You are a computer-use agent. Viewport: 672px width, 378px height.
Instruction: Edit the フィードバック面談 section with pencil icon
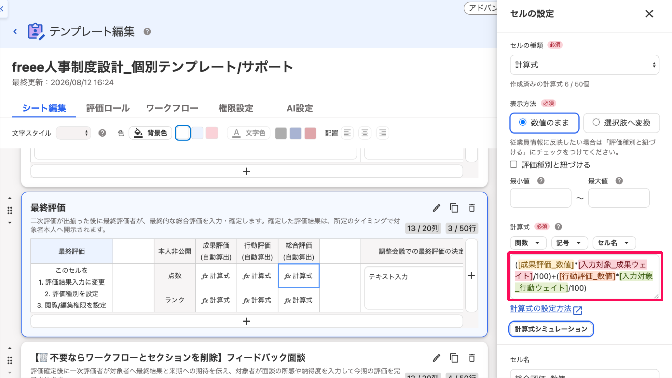pos(436,358)
